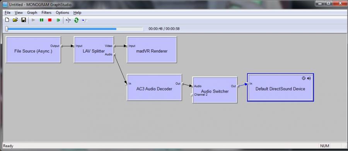Viewport: 348px width, 151px height.
Task: Click the clock icon on DirectSound Device
Action: [304, 78]
